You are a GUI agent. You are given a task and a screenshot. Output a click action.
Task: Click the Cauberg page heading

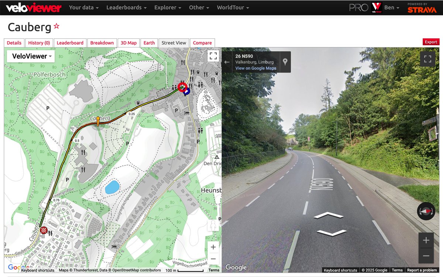pos(29,27)
